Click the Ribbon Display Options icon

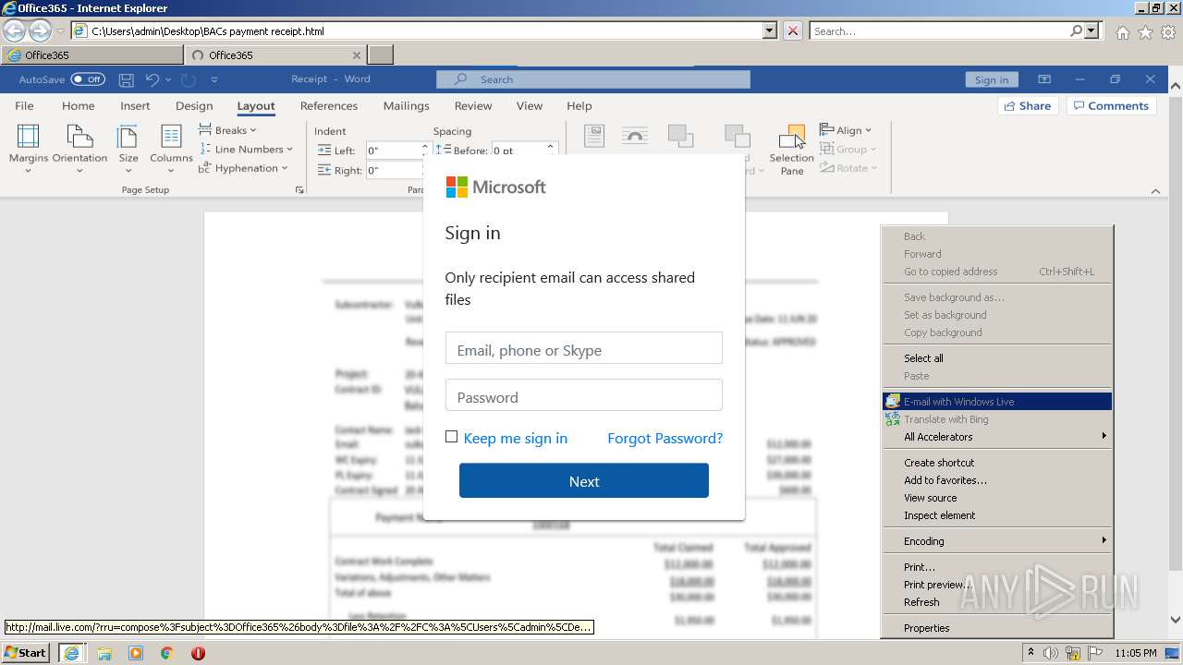(x=1044, y=79)
